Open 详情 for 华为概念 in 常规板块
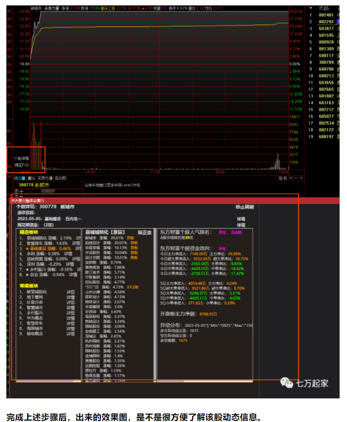The image size is (347, 422). click(70, 318)
